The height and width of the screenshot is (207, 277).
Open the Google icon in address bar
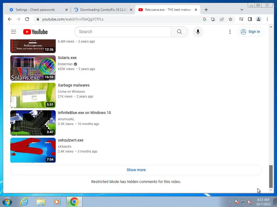(205, 19)
